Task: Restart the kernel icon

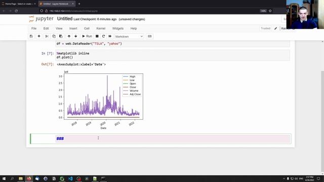Action: [x=103, y=36]
